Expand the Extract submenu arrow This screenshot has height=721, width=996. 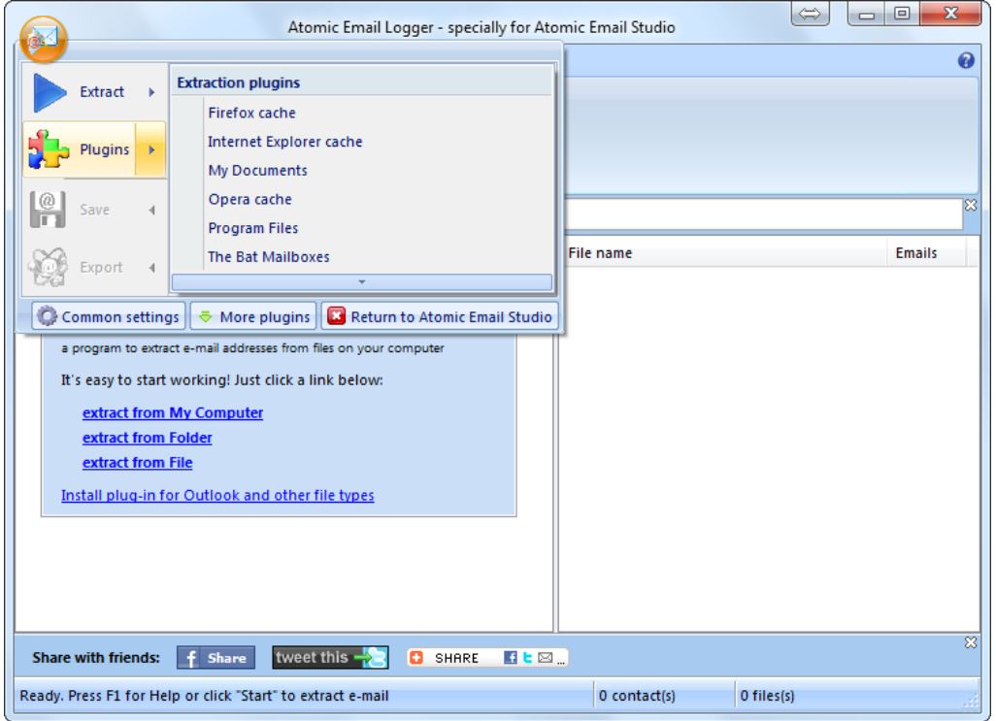coord(151,92)
